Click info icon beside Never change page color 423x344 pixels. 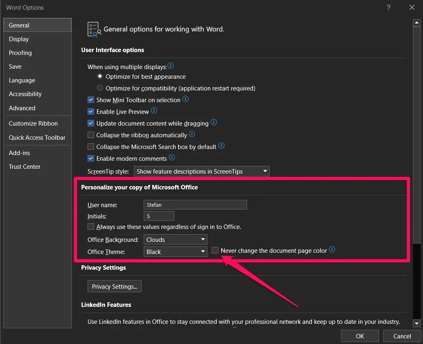(332, 249)
